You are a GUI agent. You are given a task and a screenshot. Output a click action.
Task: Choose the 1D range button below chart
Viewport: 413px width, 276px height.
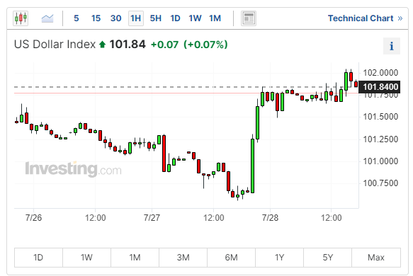(x=38, y=258)
